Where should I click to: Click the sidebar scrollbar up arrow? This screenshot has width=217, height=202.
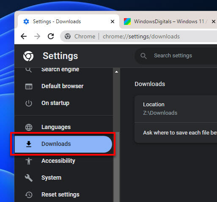pyautogui.click(x=116, y=72)
